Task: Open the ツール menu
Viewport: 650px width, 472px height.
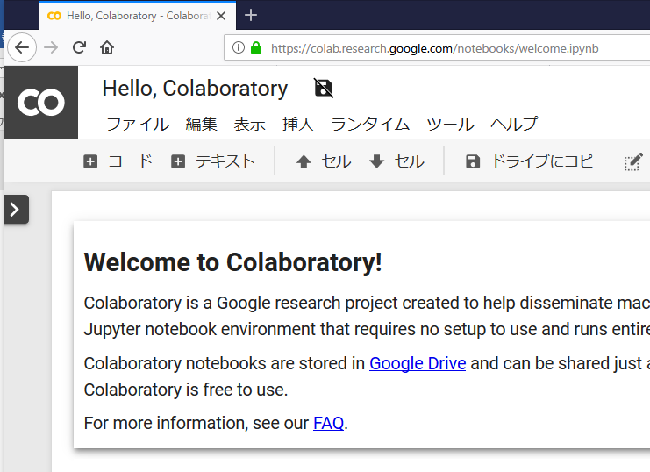Action: [x=450, y=124]
